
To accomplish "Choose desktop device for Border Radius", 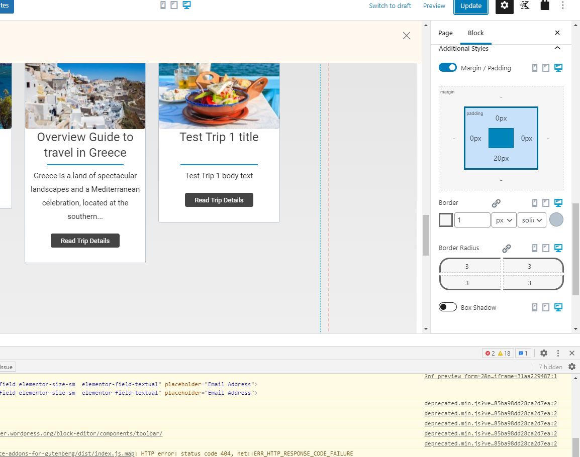I will coord(558,248).
